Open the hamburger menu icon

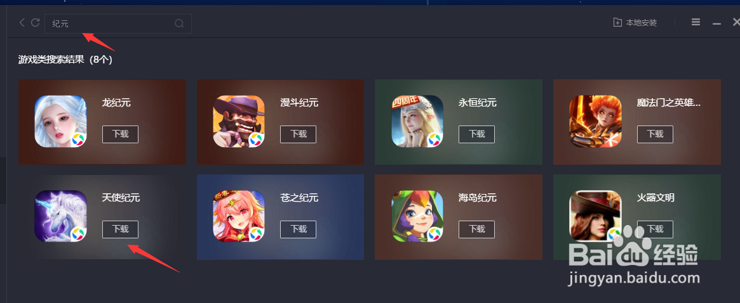pos(696,22)
